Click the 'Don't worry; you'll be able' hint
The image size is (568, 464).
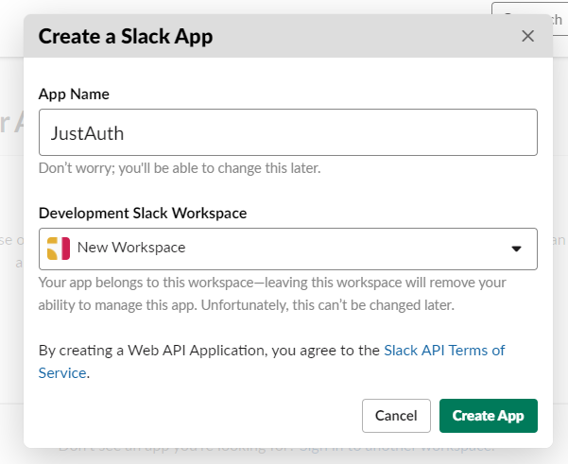click(x=180, y=168)
